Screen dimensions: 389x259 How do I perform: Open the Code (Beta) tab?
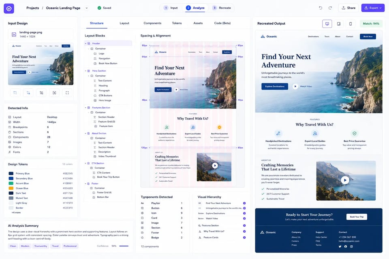222,23
